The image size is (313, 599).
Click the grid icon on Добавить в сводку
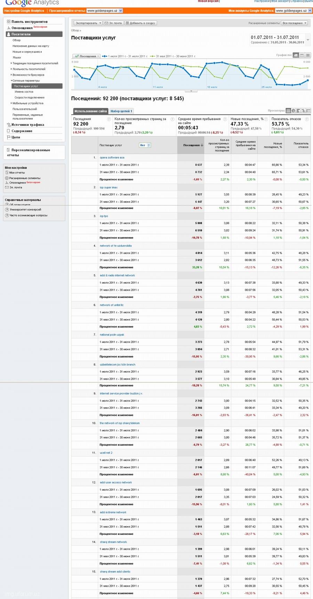[x=127, y=23]
